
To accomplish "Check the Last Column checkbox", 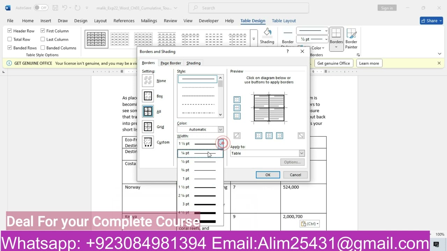I will tap(43, 39).
